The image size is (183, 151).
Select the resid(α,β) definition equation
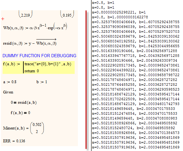30,42
